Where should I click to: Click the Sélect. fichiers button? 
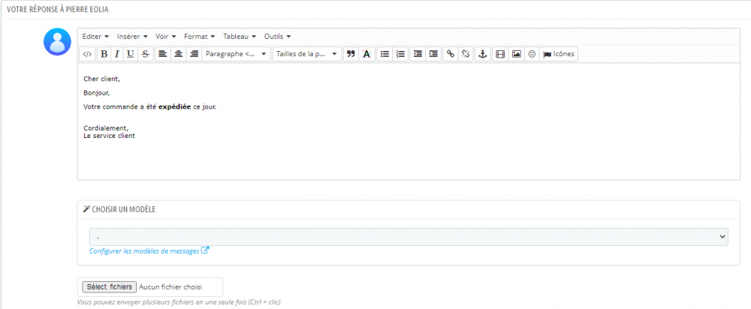109,287
